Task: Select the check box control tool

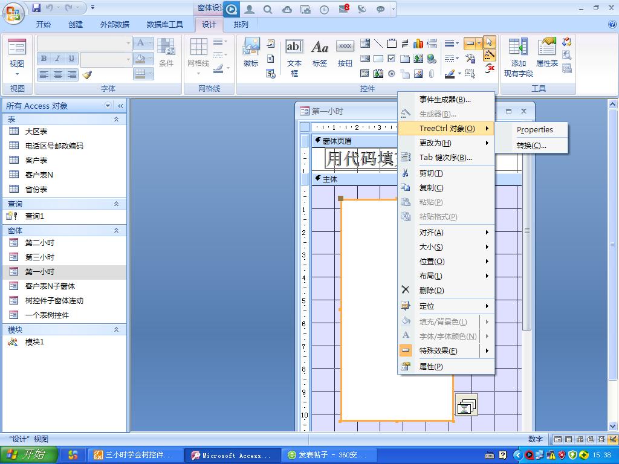Action: tap(391, 59)
